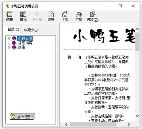
Task: Open the IME bar settings menu icon
Action: pos(32,117)
